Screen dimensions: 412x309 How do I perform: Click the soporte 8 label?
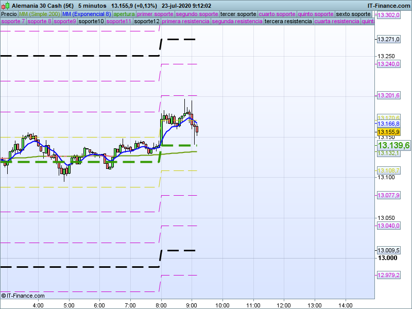pyautogui.click(x=40, y=21)
